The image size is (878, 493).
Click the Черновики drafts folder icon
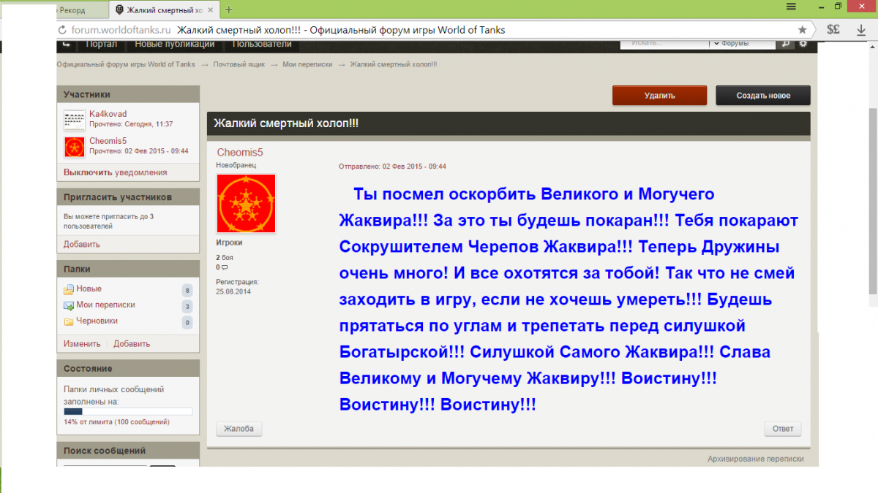tap(69, 321)
